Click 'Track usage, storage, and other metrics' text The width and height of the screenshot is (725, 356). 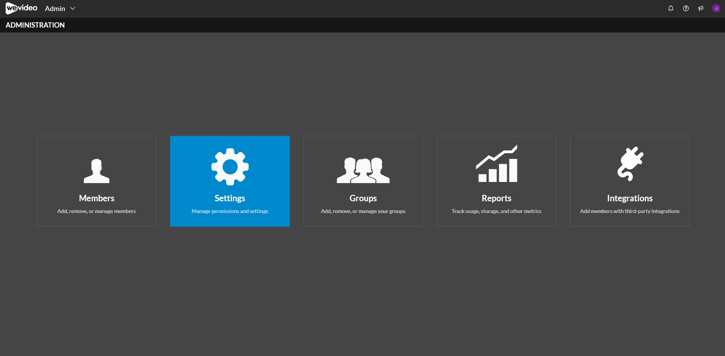pyautogui.click(x=497, y=211)
